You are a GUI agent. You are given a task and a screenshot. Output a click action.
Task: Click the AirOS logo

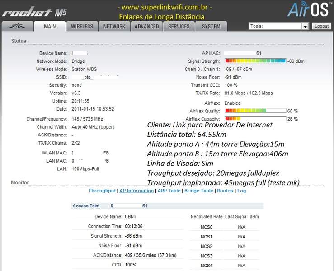(309, 9)
